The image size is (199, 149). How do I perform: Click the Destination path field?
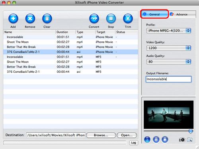[56, 135]
